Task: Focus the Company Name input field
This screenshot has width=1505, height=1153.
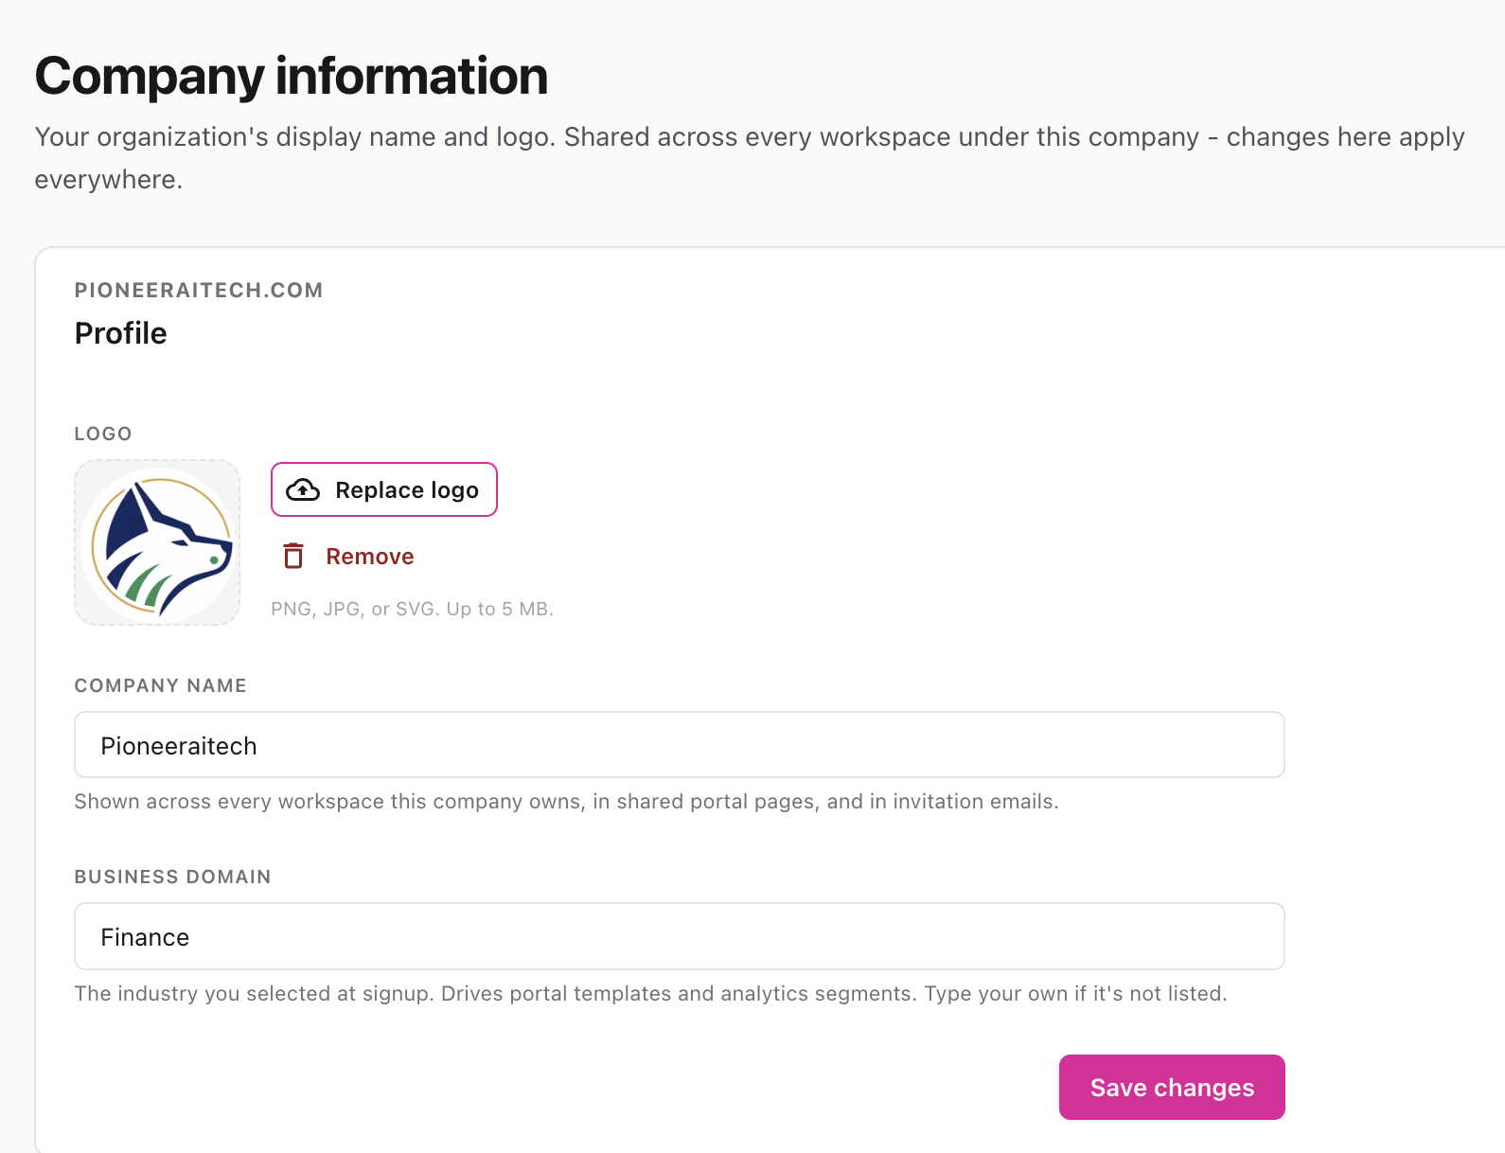Action: click(679, 745)
